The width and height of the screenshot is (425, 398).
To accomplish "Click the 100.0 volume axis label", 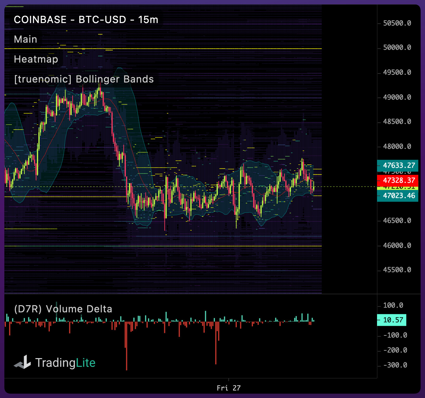I will click(x=393, y=305).
